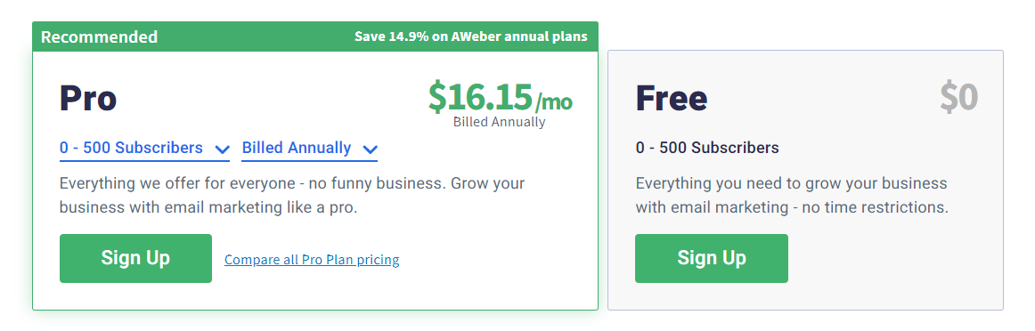Image resolution: width=1035 pixels, height=331 pixels.
Task: Click Billed Annually caption under the price
Action: pos(500,122)
